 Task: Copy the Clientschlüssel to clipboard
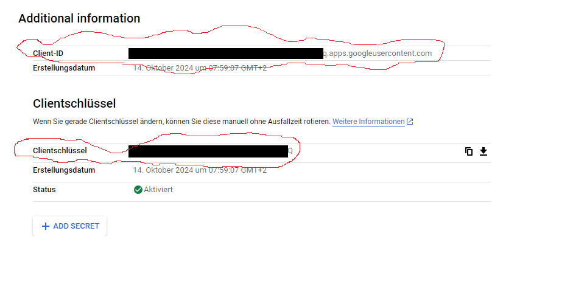(x=469, y=151)
